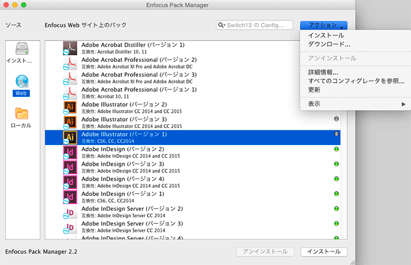Click green status dot for InDesign バージョン 4
This screenshot has width=411, height=265.
(x=336, y=179)
